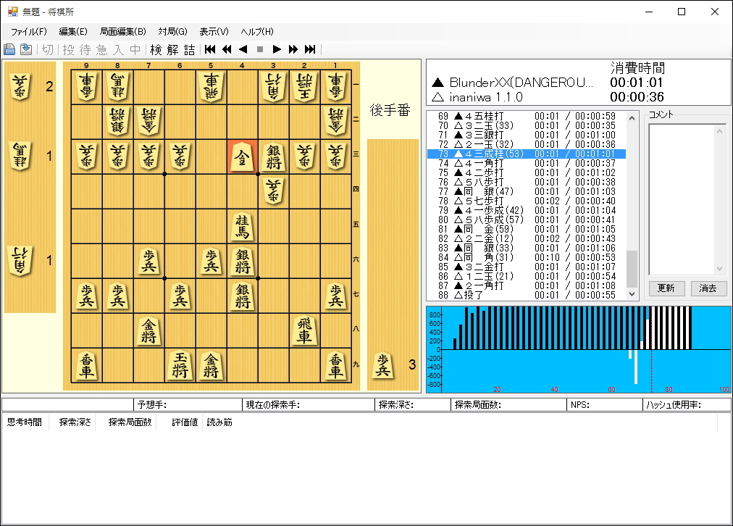Step back one move with the left arrow
733x526 pixels.
coord(243,49)
